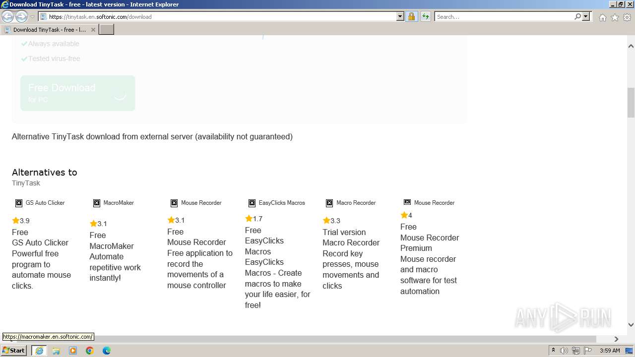The width and height of the screenshot is (635, 357).
Task: Click the scroll down arrow
Action: click(x=631, y=325)
